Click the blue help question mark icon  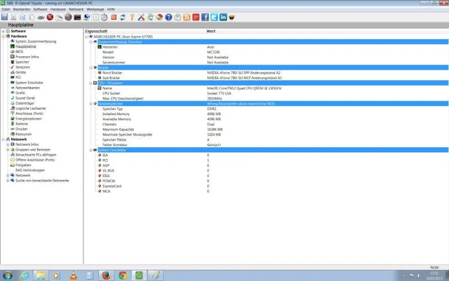click(x=169, y=17)
